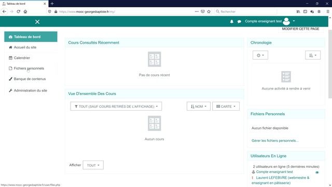Screen dimensions: 332x187
Task: Select the Tableau de bord browser tab
Action: [24, 4]
